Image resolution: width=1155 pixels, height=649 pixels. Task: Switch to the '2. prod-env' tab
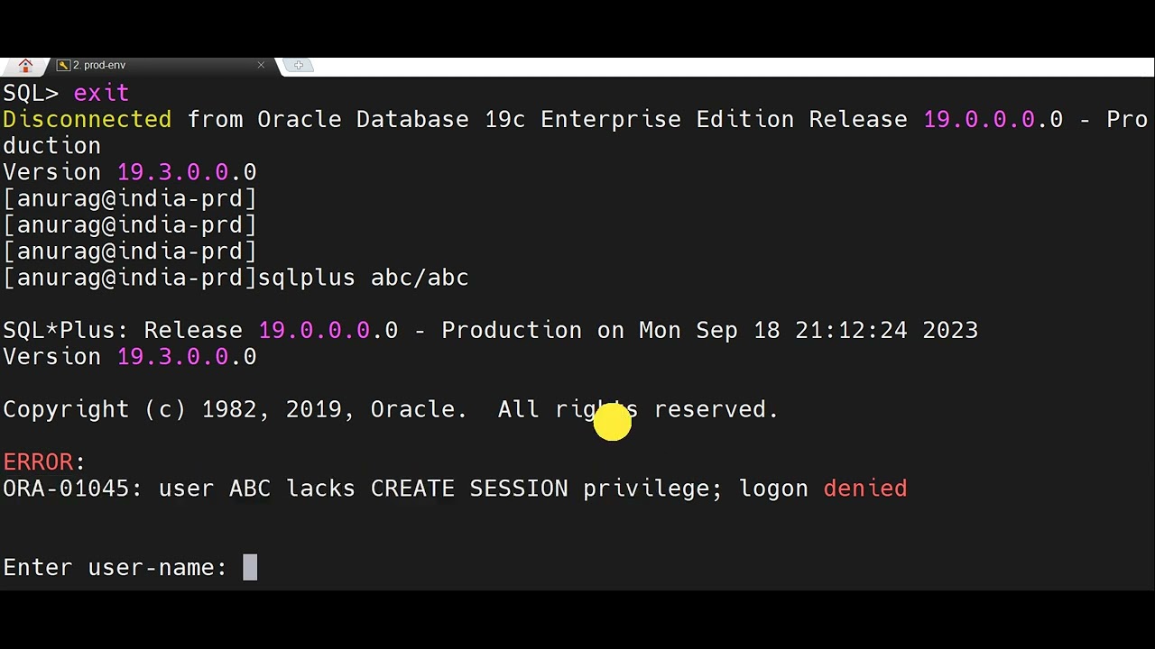99,66
